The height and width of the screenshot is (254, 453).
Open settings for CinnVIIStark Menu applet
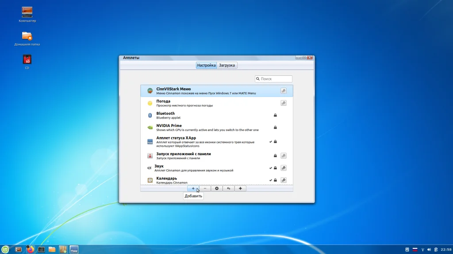(x=284, y=91)
